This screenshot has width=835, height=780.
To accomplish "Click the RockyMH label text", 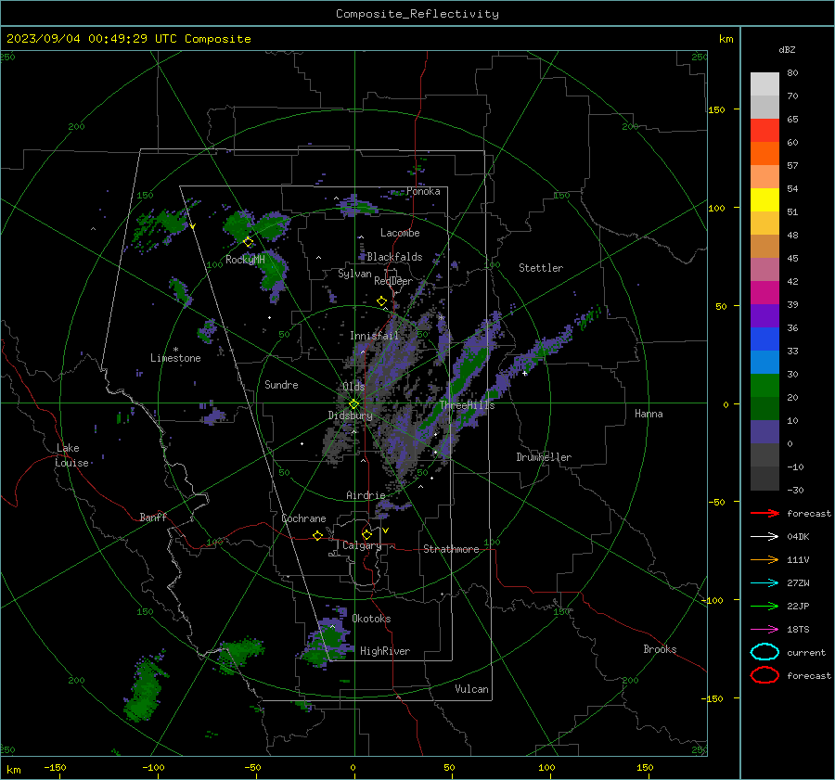I will click(245, 260).
